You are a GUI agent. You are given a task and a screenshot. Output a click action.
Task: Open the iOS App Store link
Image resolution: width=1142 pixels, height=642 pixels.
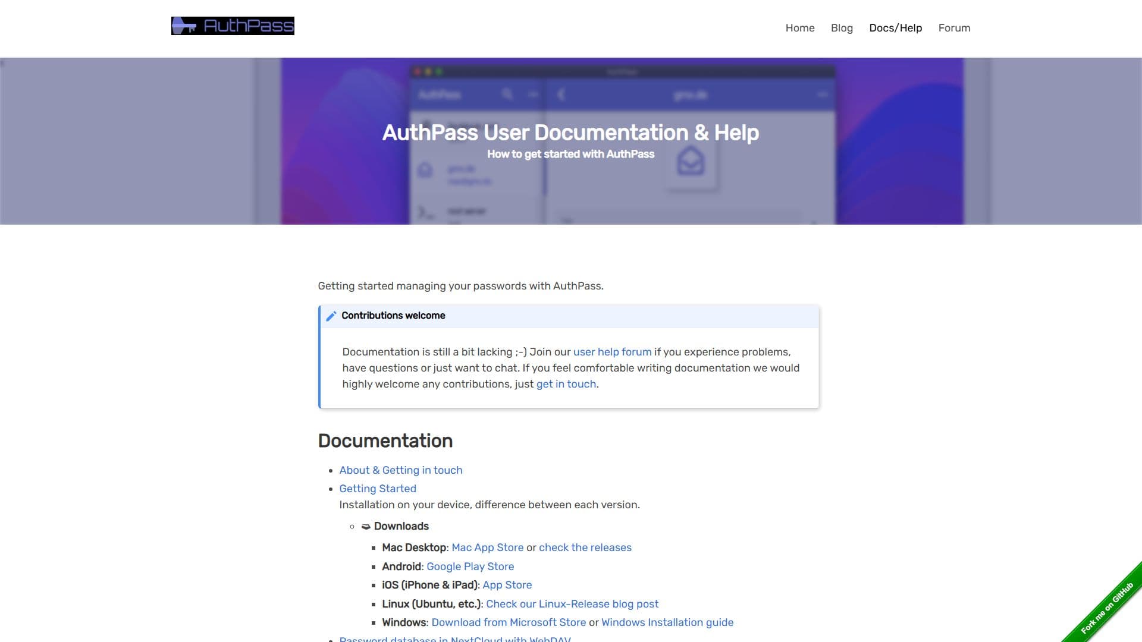click(x=507, y=585)
